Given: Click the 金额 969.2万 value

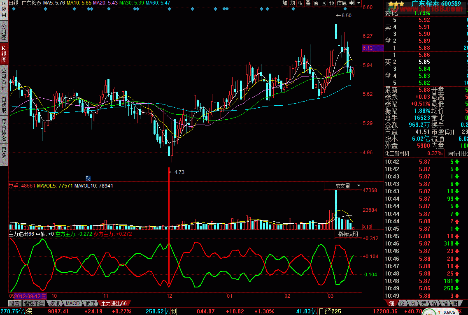Looking at the screenshot, I should (x=419, y=125).
